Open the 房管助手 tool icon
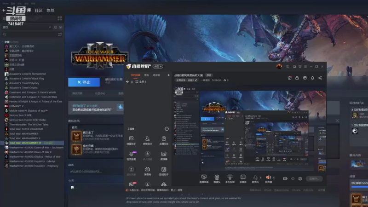Viewport: 368px width, 207px height. pos(147,140)
